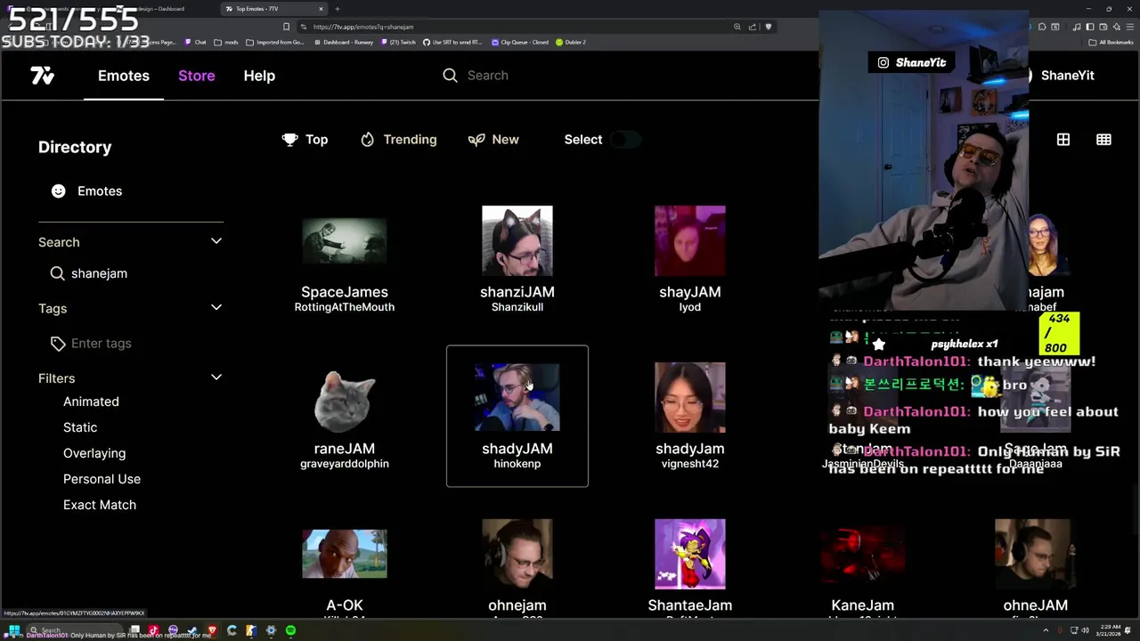
Task: Toggle the Select switch
Action: (627, 140)
